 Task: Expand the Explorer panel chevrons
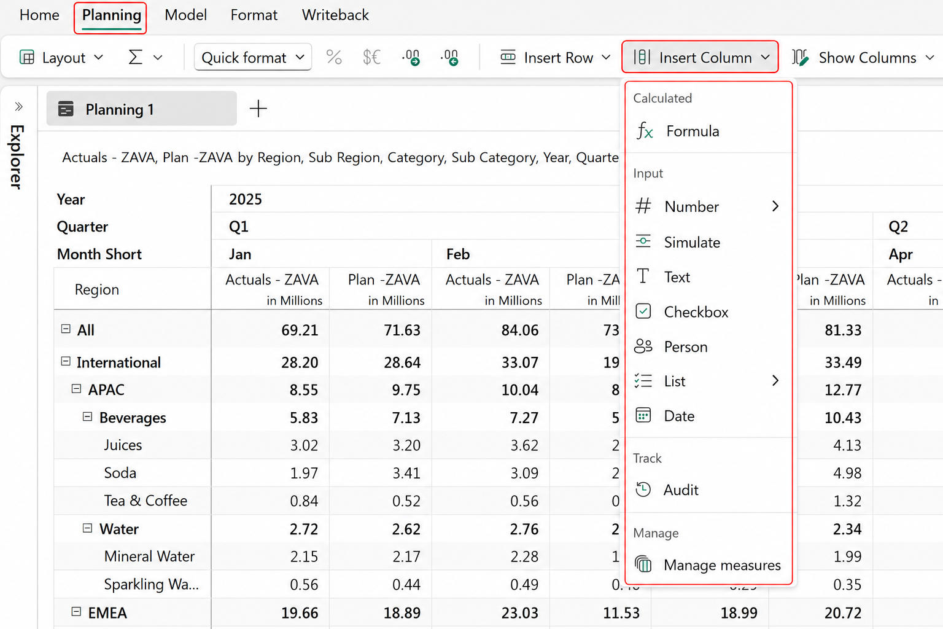[18, 106]
